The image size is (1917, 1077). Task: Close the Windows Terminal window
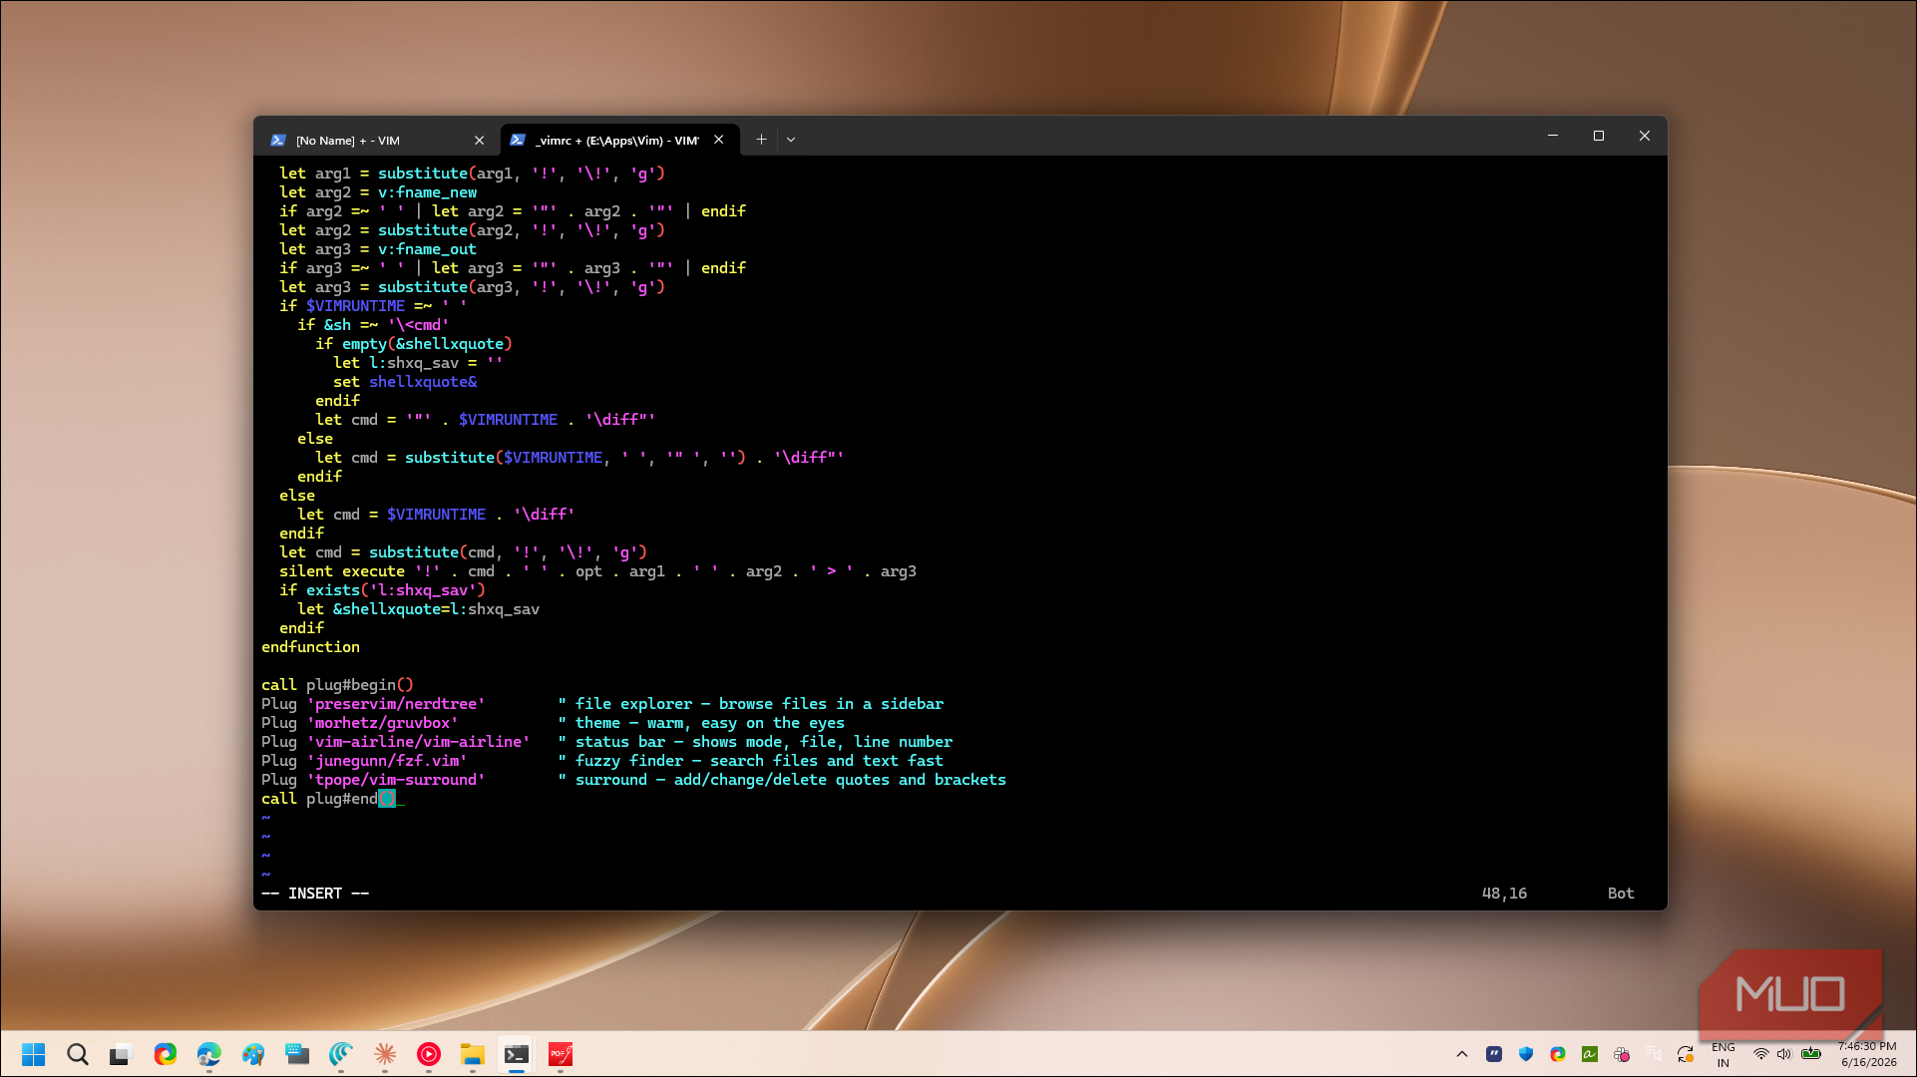1645,136
